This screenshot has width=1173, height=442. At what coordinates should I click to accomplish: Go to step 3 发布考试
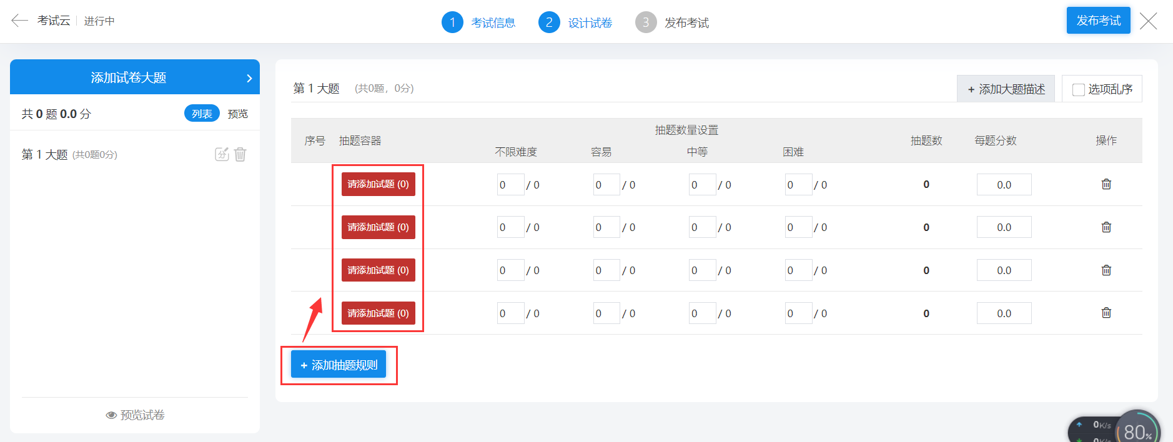coord(672,22)
